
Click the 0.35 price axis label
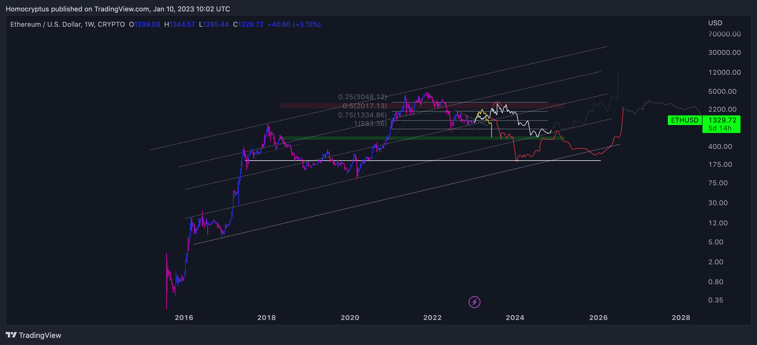click(x=716, y=300)
